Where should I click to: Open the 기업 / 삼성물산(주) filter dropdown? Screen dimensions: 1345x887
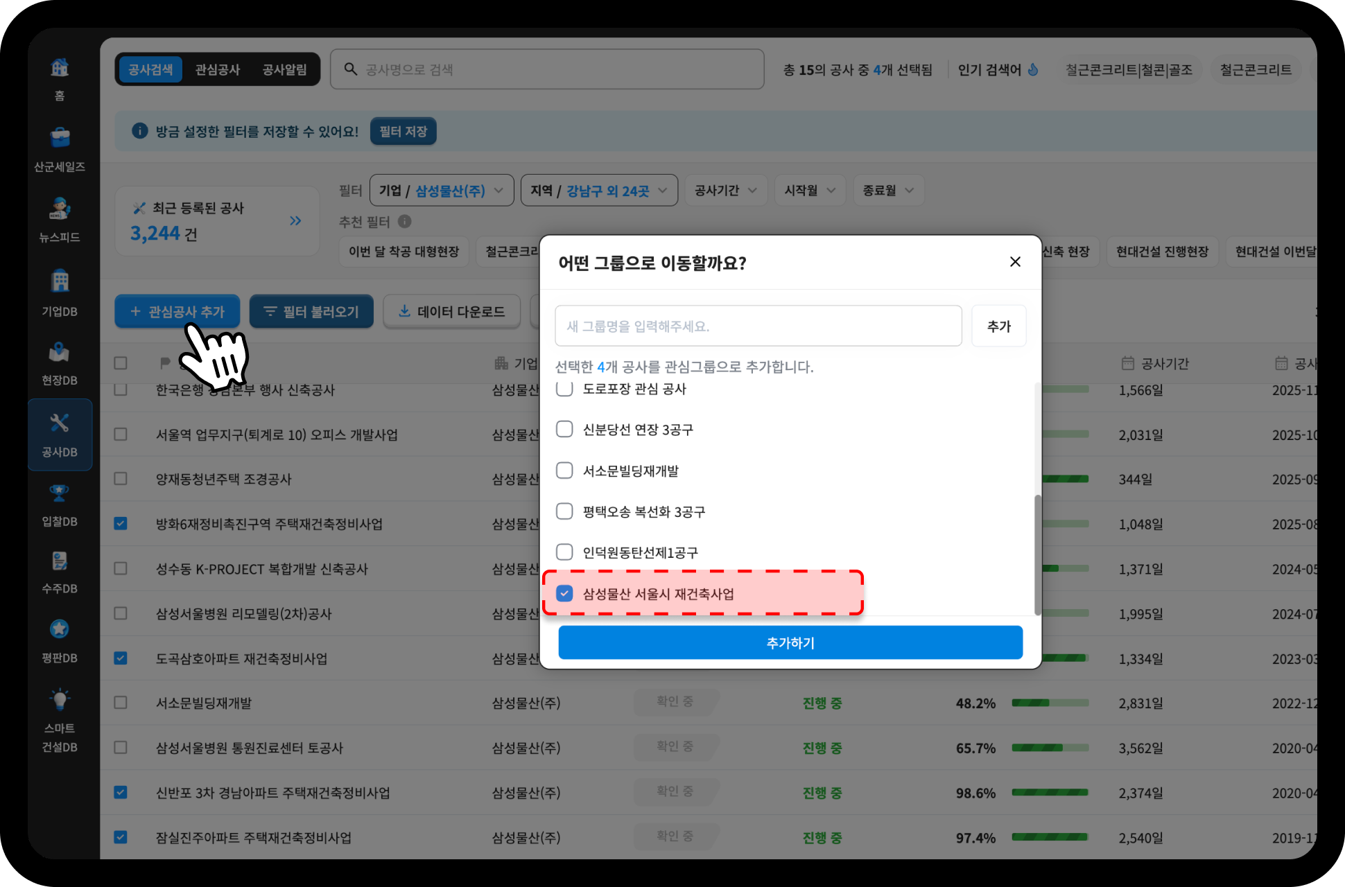point(442,191)
